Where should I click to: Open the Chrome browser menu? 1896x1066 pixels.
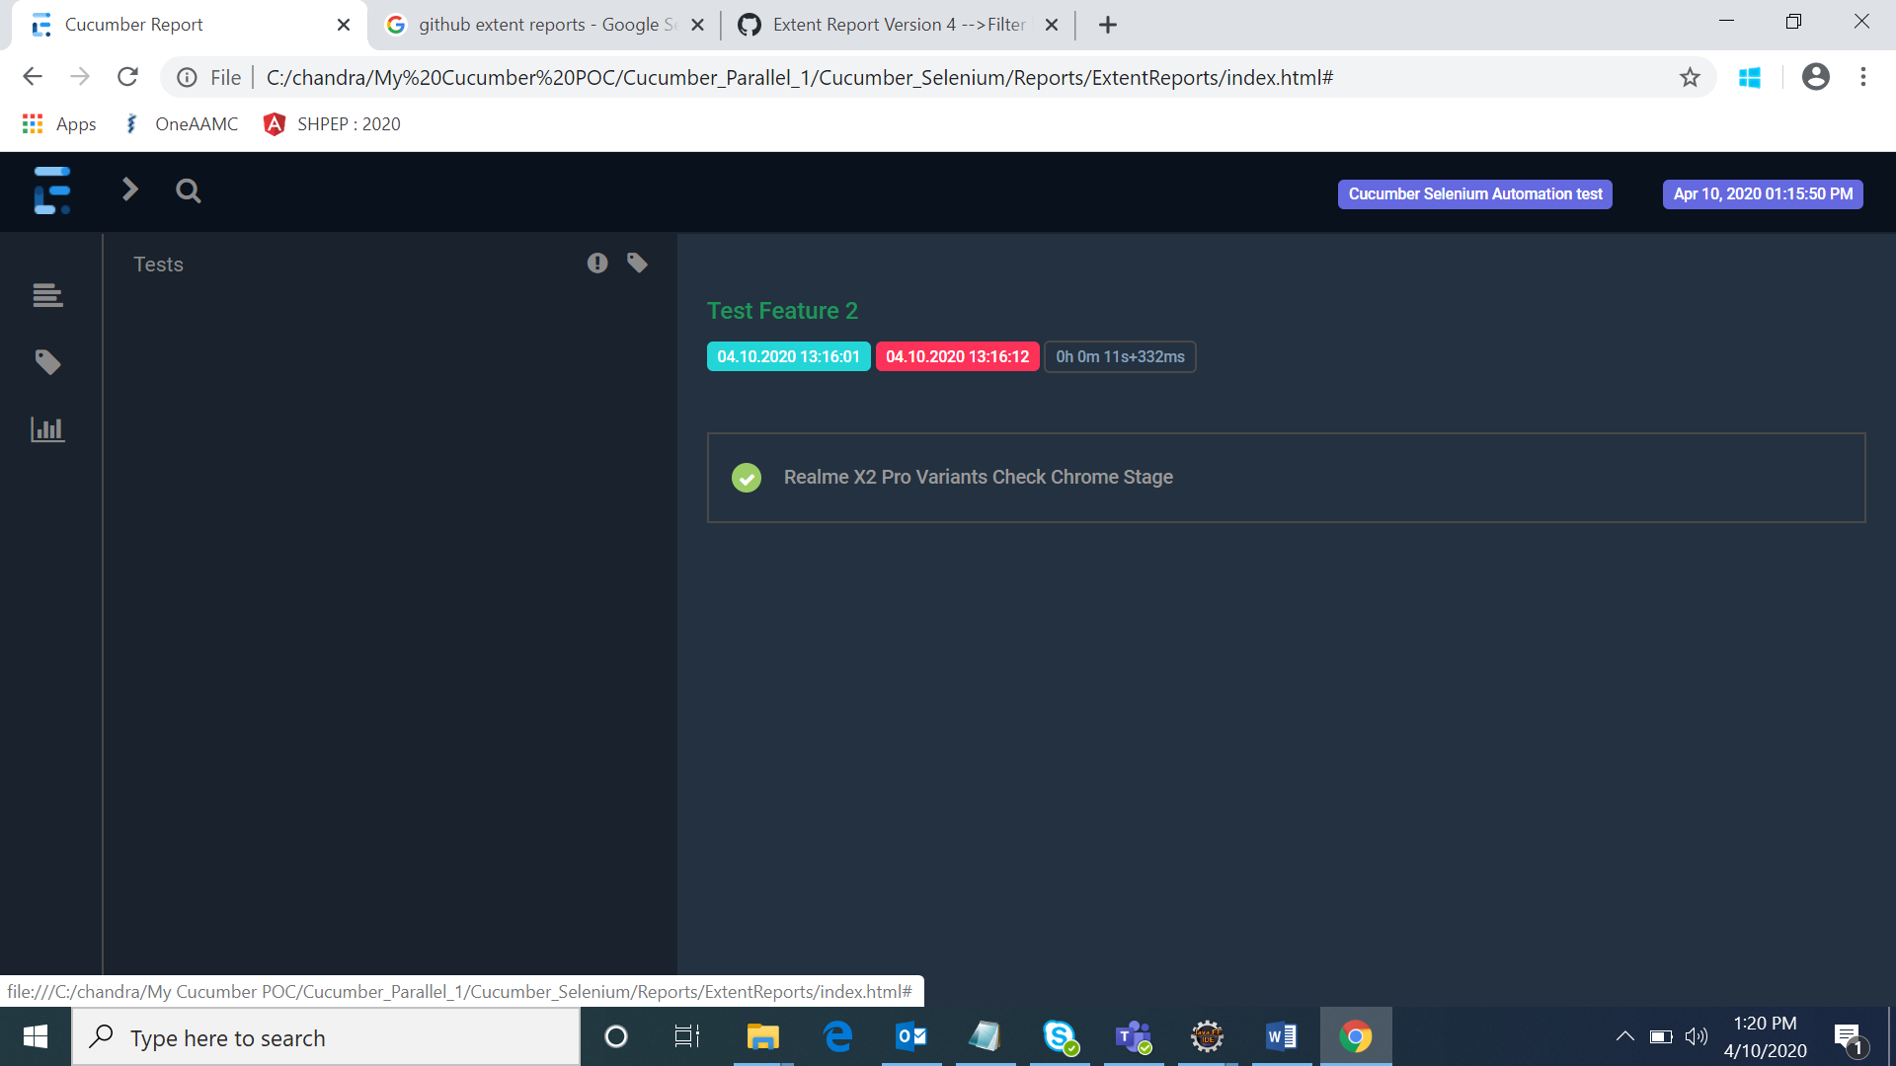click(x=1864, y=77)
